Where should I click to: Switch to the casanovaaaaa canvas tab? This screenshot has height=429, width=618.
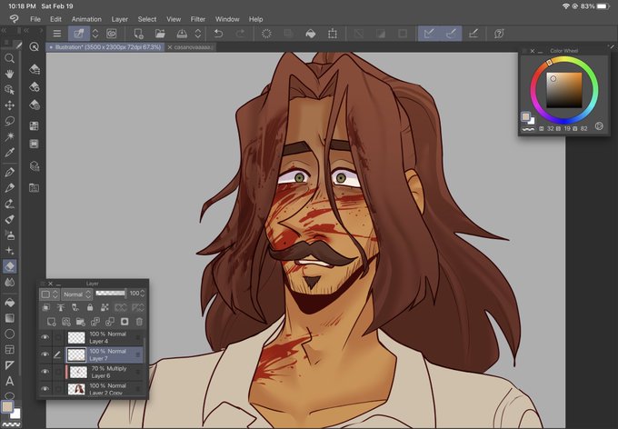[x=190, y=47]
